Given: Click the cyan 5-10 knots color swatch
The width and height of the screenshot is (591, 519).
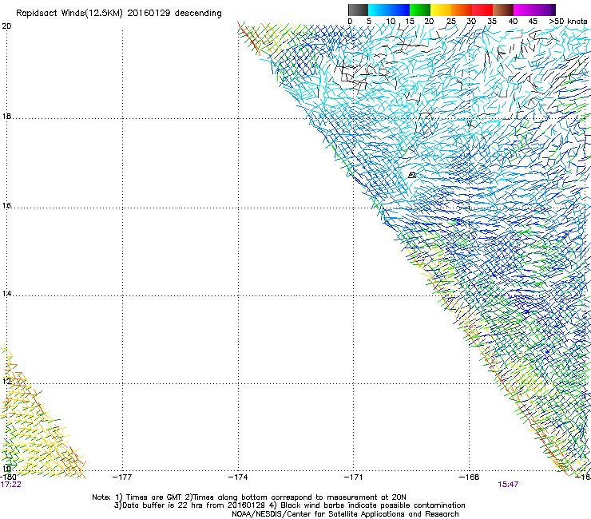Looking at the screenshot, I should 379,10.
